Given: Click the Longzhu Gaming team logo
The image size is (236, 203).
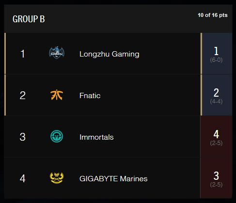Looking at the screenshot, I should coord(57,53).
